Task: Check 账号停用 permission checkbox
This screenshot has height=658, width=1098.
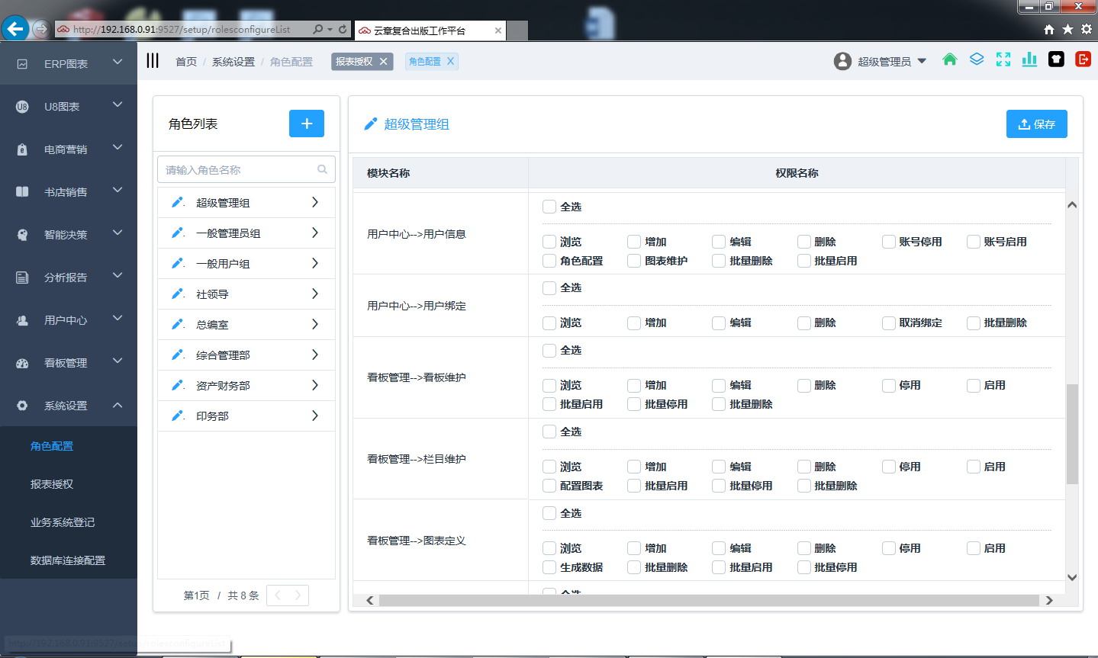Action: 889,242
